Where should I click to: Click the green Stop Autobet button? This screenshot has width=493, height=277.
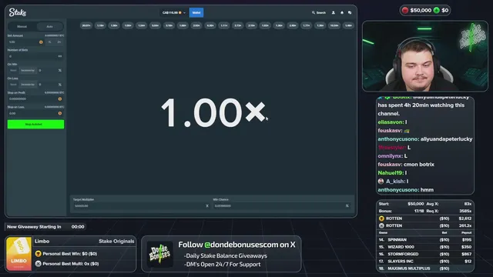[x=36, y=125]
